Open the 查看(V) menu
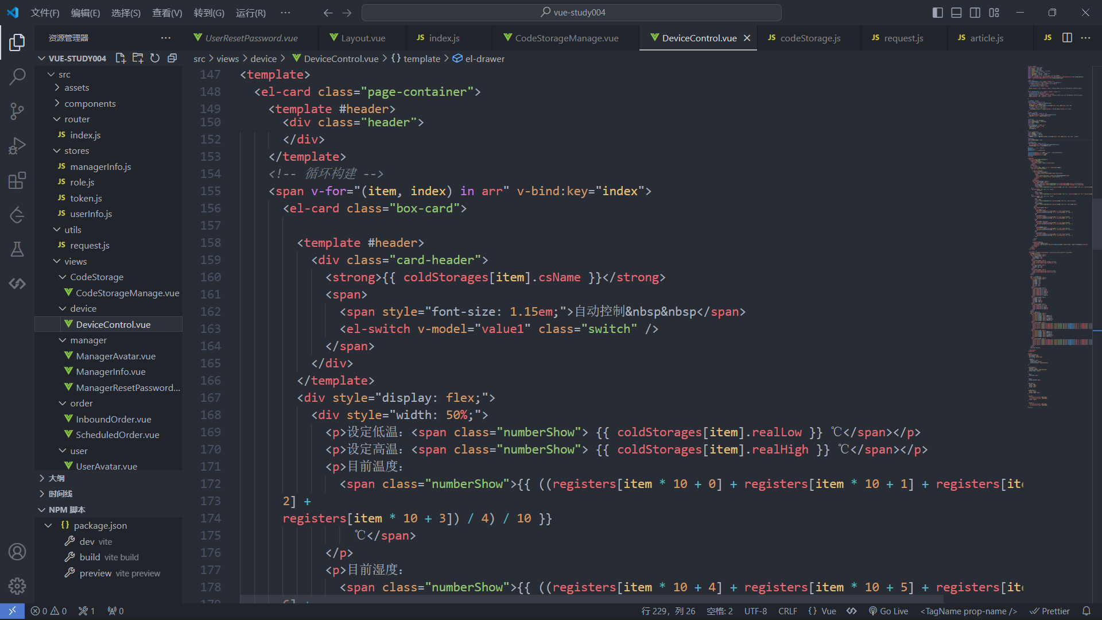Screen dimensions: 1102x620 click(x=167, y=13)
